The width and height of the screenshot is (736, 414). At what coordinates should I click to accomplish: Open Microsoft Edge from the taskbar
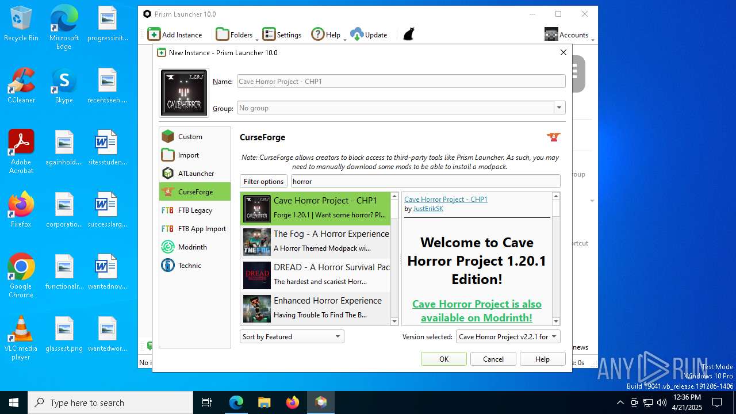tap(236, 402)
